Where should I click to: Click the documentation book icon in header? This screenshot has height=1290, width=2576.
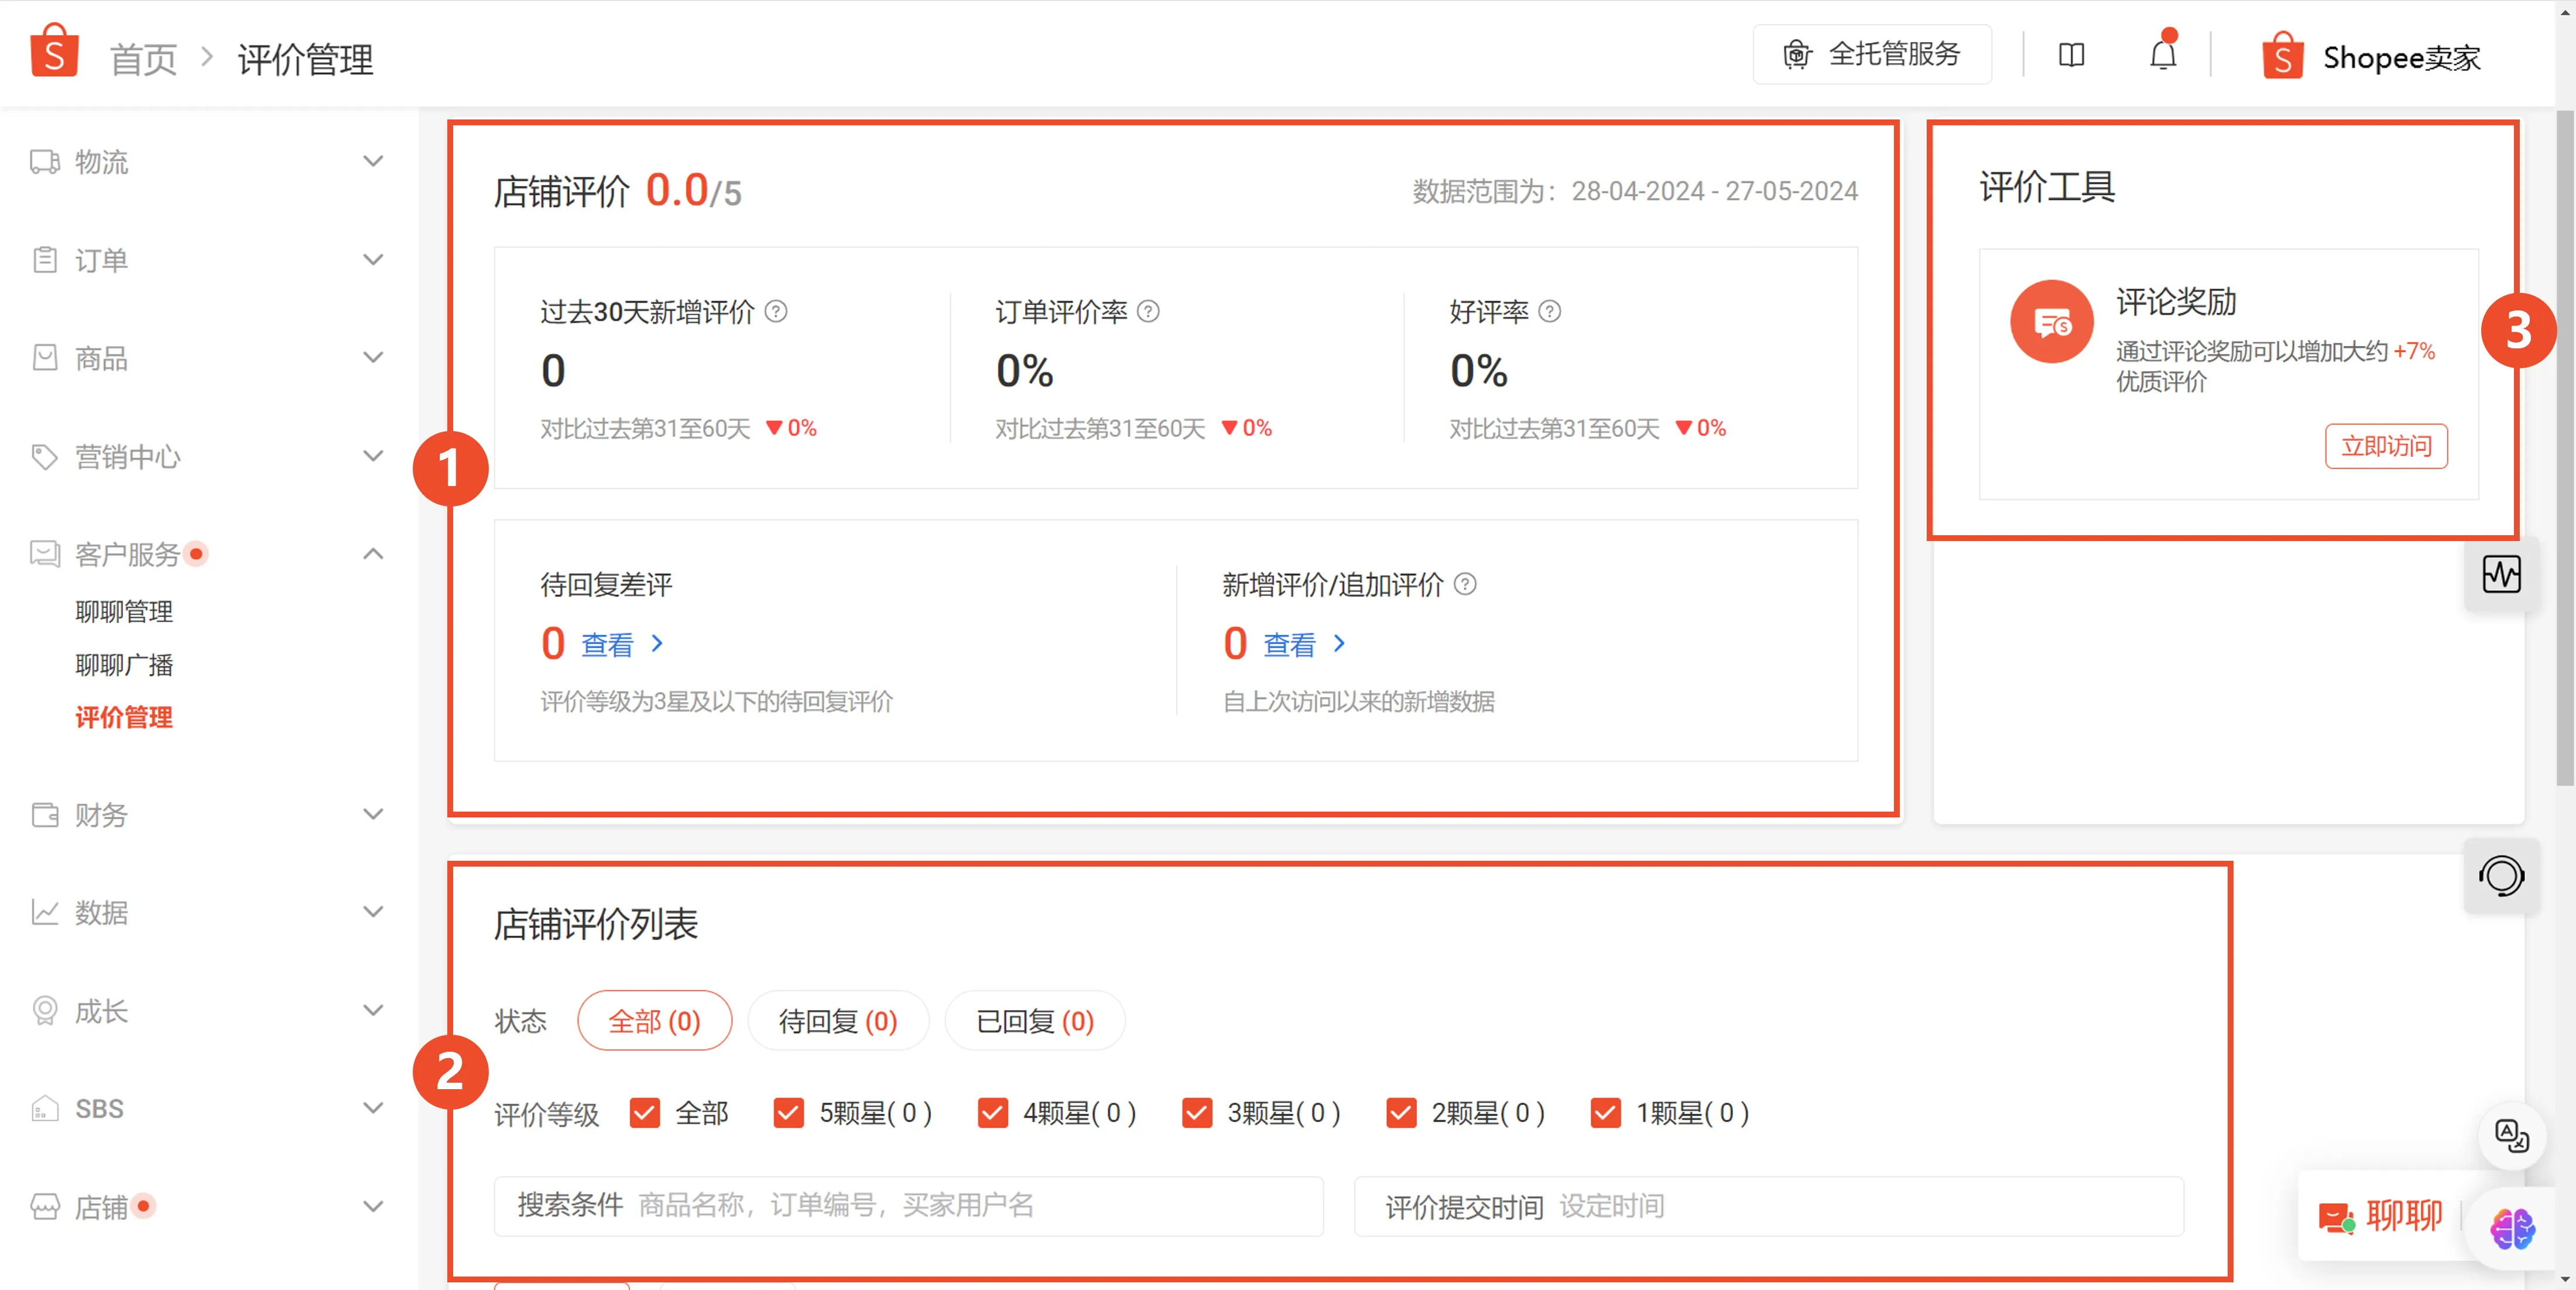[2071, 55]
